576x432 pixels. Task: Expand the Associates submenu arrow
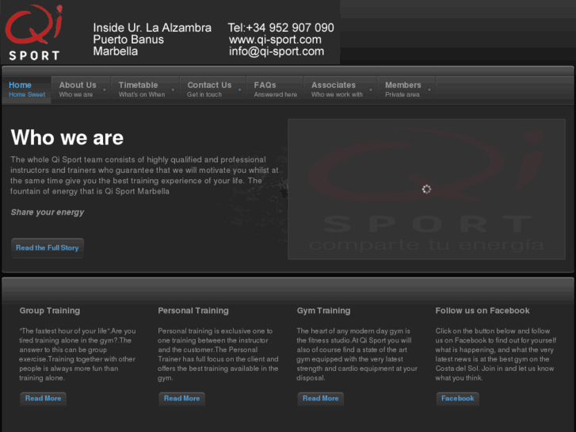coord(371,90)
